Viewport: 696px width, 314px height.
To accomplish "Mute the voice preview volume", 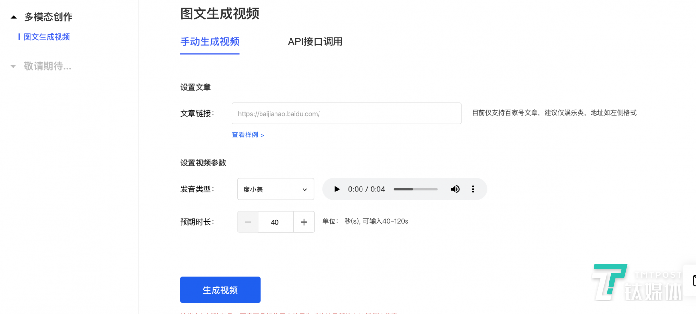I will pos(455,189).
